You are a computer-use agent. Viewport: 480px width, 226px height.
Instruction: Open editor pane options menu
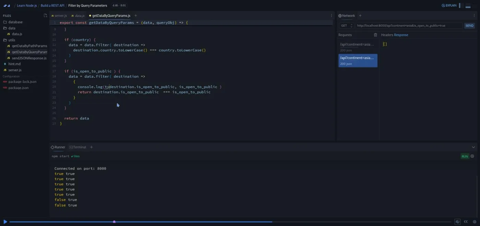(331, 16)
